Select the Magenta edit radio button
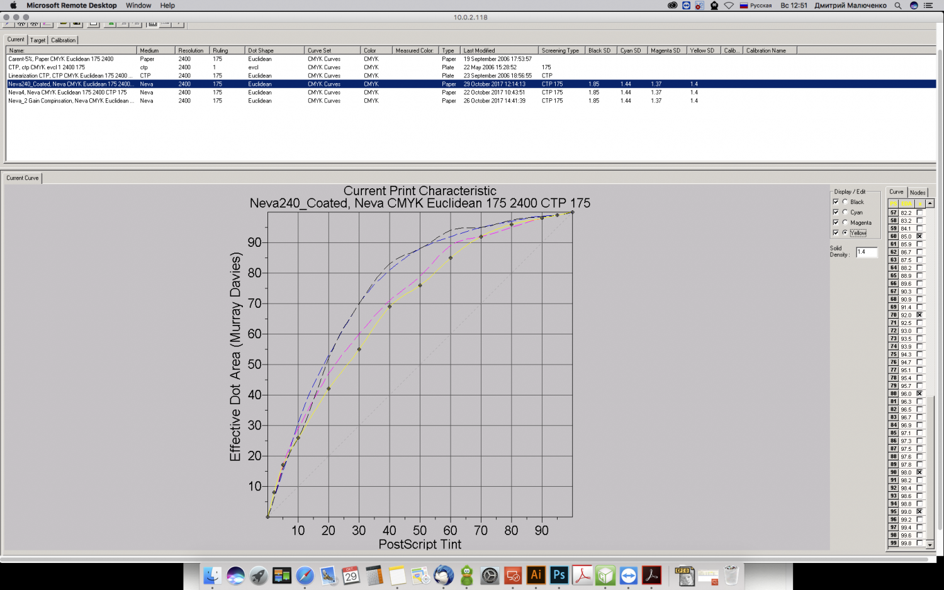Viewport: 944px width, 590px height. pos(845,222)
